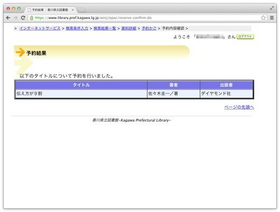Reload the page with the refresh icon
Viewport: 280px width, 212px height.
(x=23, y=18)
